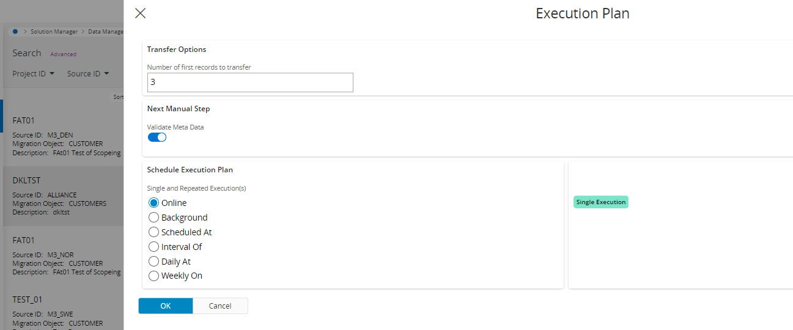Close the Execution Plan panel

click(140, 13)
